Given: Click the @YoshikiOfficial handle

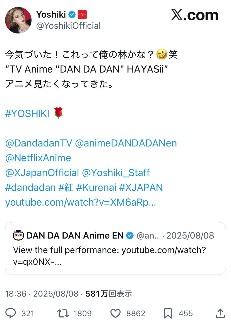Looking at the screenshot, I should [68, 26].
